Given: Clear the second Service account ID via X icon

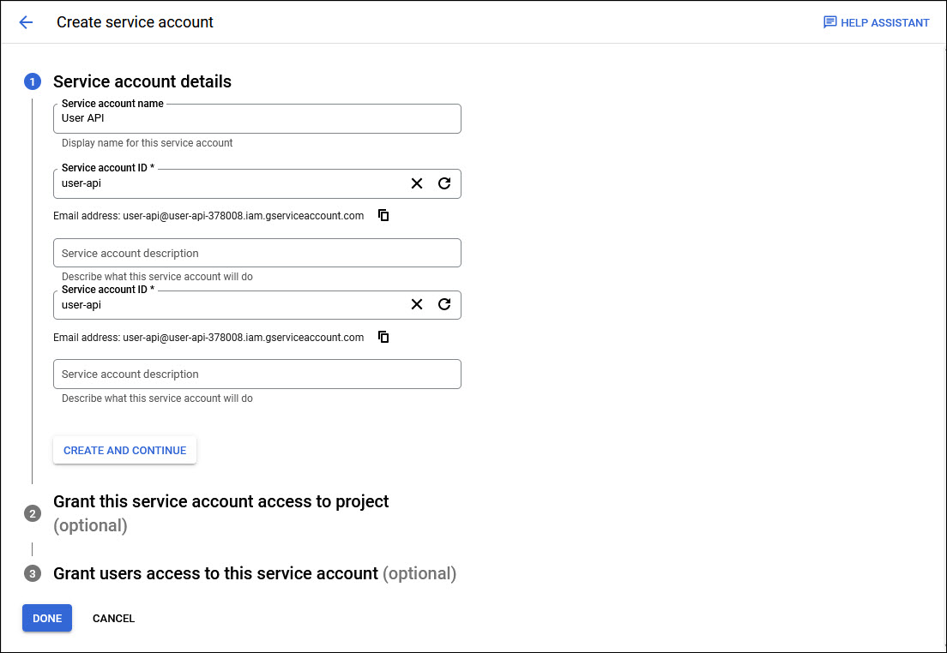Looking at the screenshot, I should pyautogui.click(x=417, y=304).
